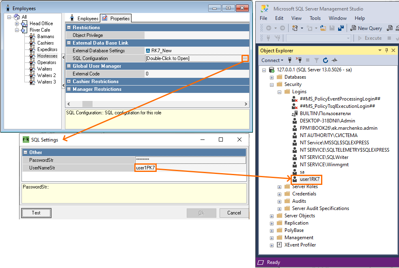Image resolution: width=399 pixels, height=268 pixels.
Task: Select the DESKTOP-318DNII\Admin login
Action: tap(327, 121)
